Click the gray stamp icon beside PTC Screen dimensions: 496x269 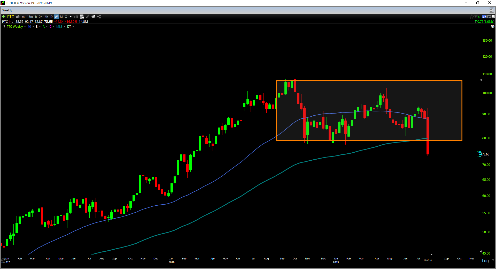18,17
